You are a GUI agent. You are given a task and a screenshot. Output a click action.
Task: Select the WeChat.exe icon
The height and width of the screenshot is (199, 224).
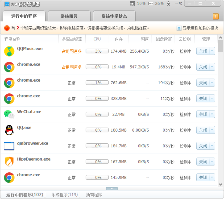click(x=9, y=115)
